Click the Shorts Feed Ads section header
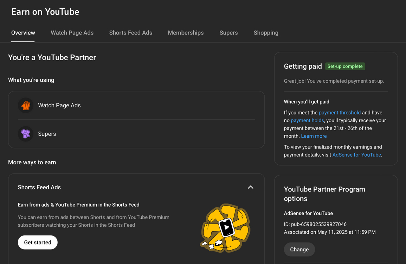This screenshot has height=264, width=406. pos(39,187)
